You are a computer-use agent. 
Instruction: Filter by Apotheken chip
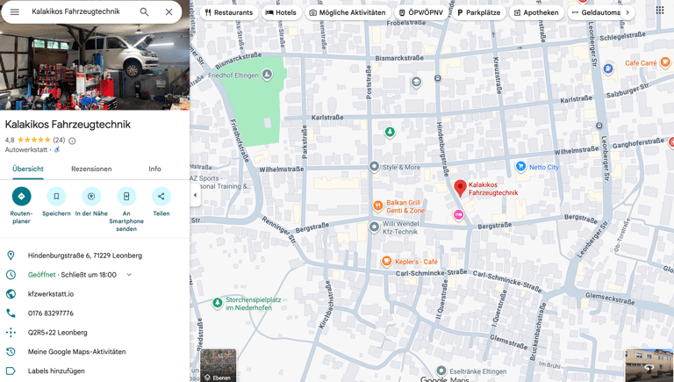tap(536, 12)
